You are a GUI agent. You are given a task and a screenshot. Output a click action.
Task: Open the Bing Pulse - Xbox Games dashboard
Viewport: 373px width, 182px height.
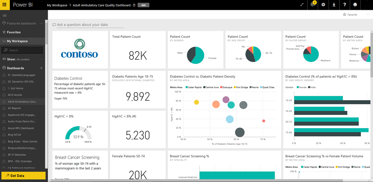22,141
